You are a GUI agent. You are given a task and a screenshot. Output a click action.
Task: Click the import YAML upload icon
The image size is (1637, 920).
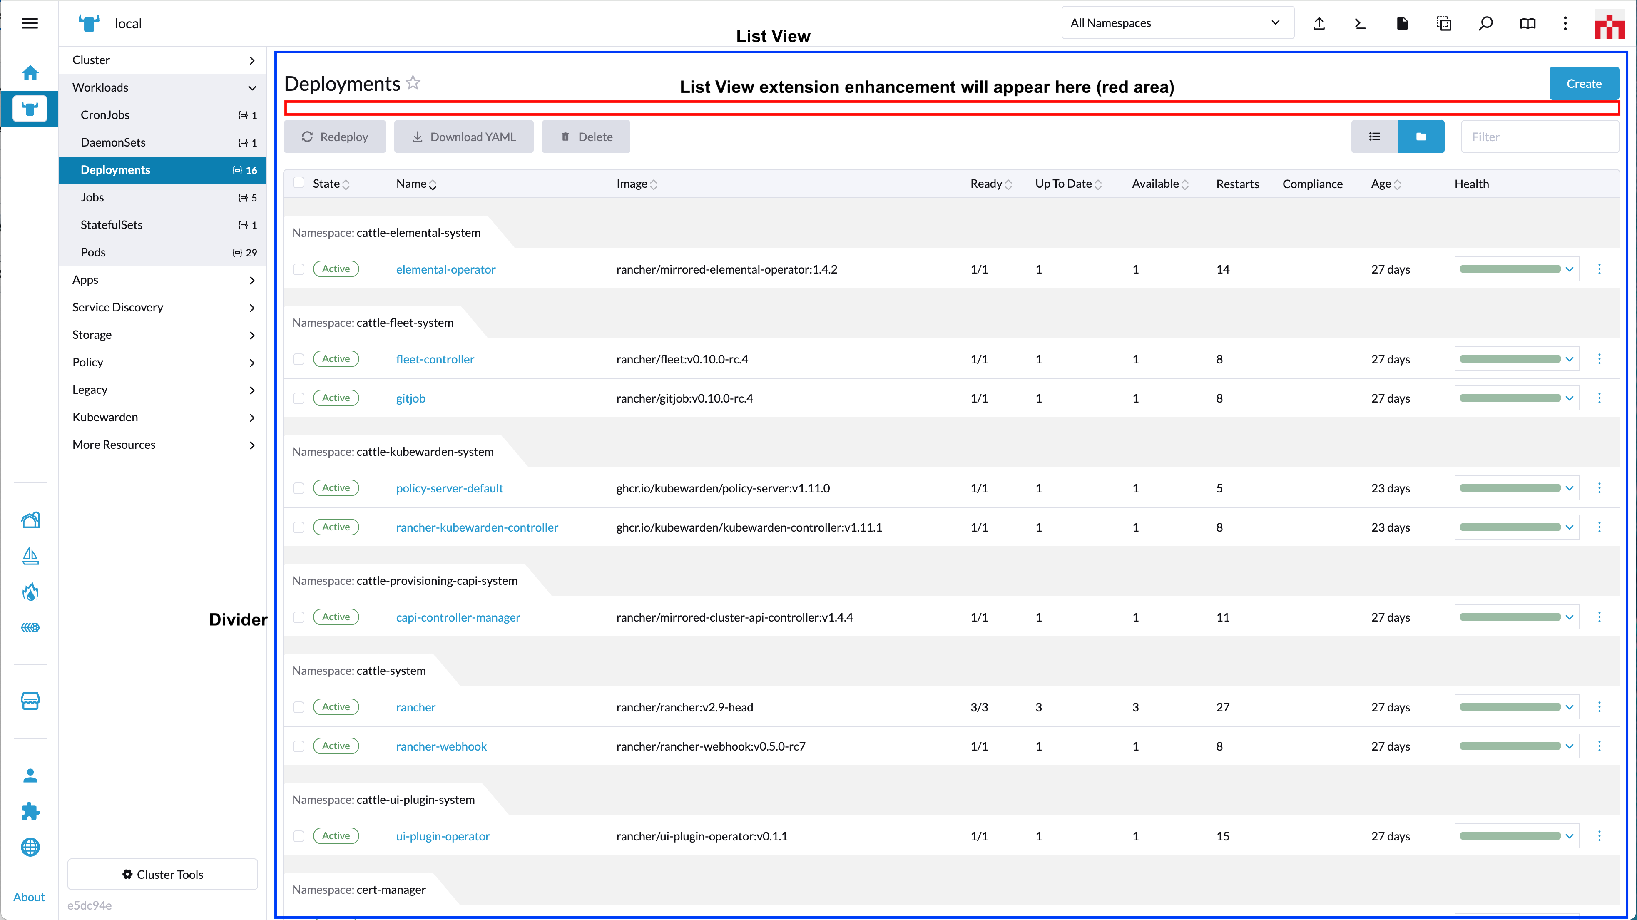[x=1319, y=23]
